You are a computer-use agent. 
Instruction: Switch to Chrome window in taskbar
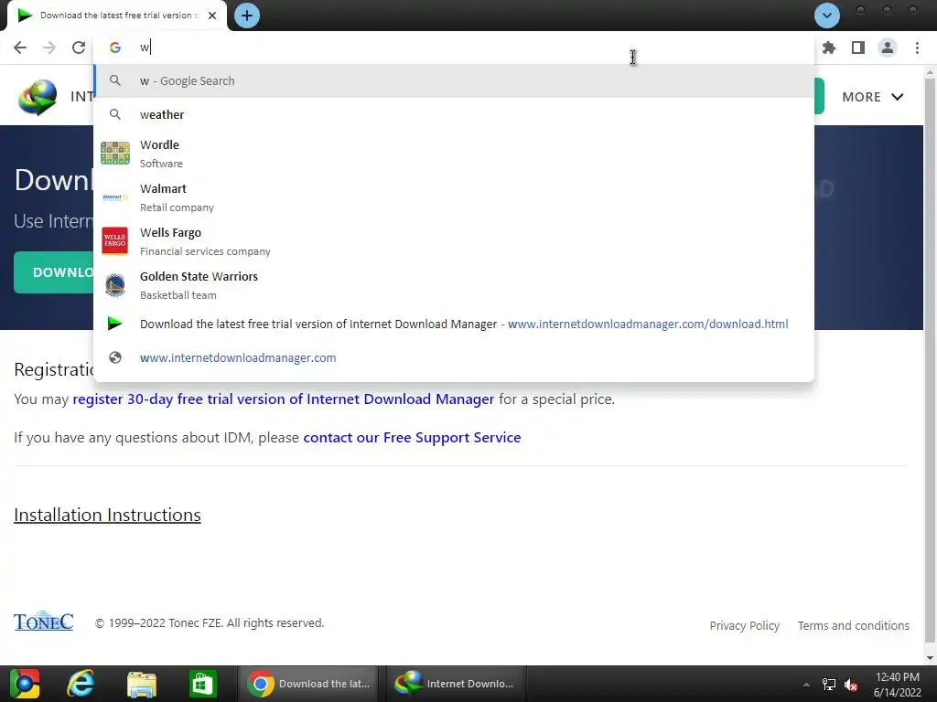[x=308, y=684]
